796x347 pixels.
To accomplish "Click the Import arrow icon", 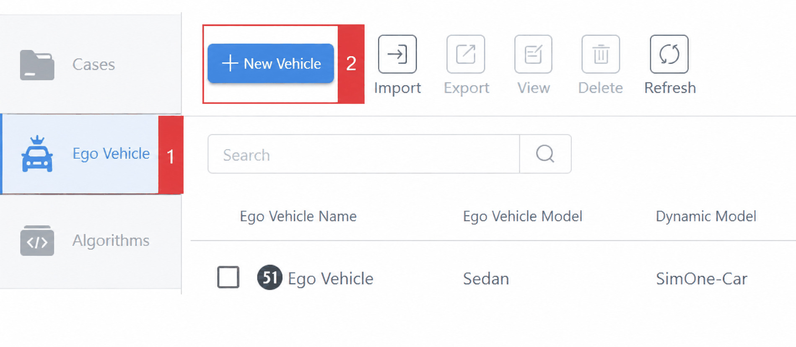I will (397, 54).
